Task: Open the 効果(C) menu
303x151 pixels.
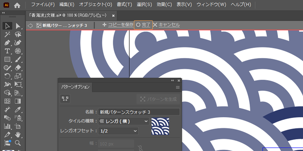Action: [x=164, y=5]
